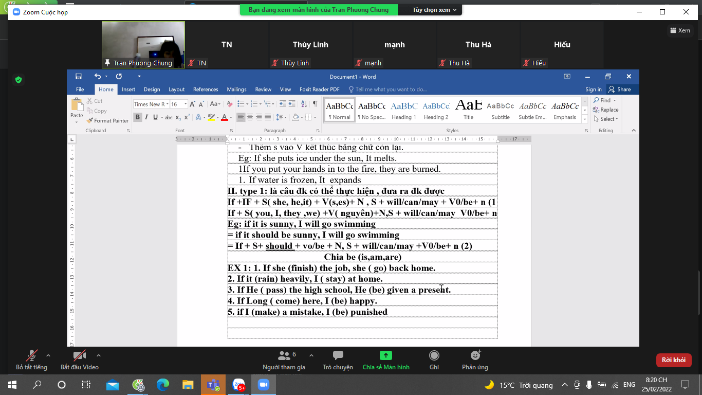The width and height of the screenshot is (702, 395).
Task: Switch to the Design tab
Action: tap(152, 89)
